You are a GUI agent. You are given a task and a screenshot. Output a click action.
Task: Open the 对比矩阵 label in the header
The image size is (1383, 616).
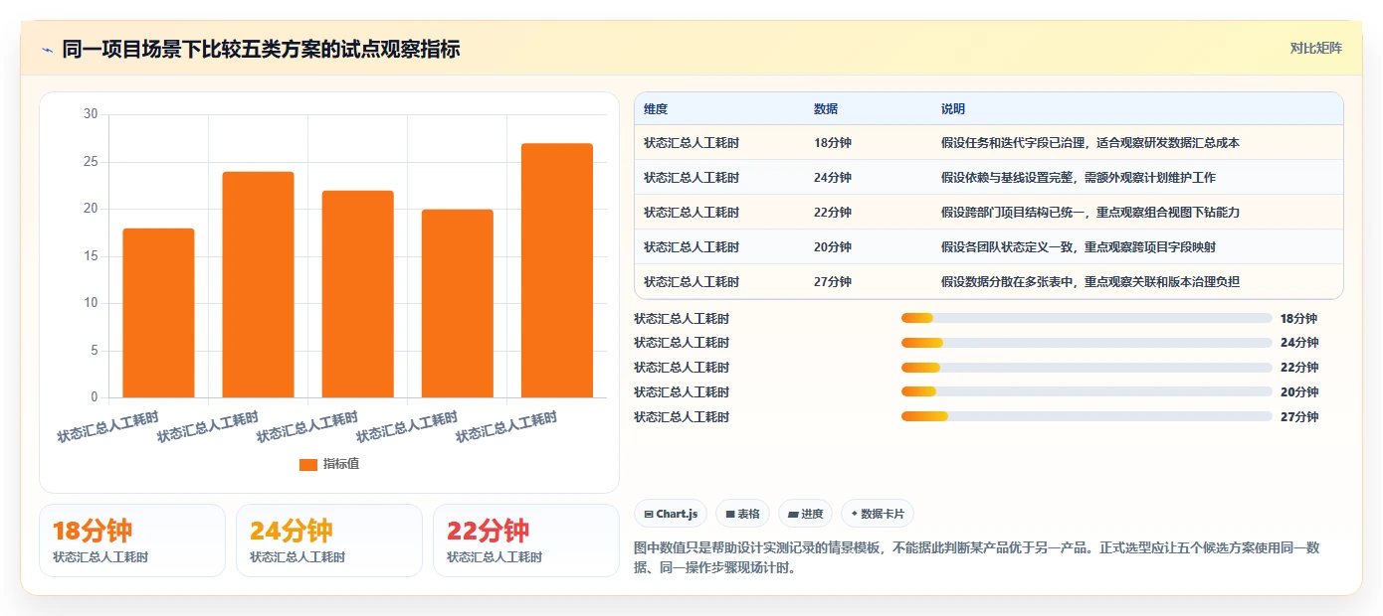[x=1315, y=48]
